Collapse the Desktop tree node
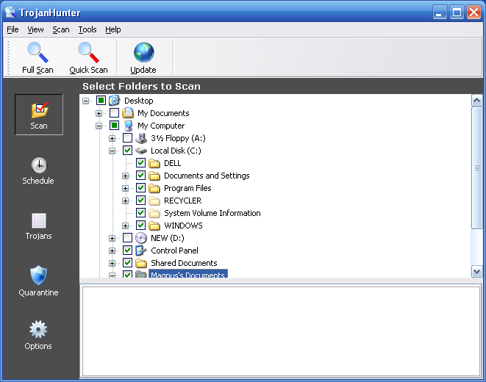 [x=85, y=101]
